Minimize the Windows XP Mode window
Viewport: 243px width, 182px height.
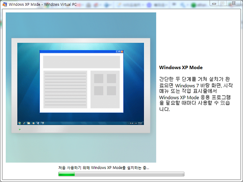(214, 3)
